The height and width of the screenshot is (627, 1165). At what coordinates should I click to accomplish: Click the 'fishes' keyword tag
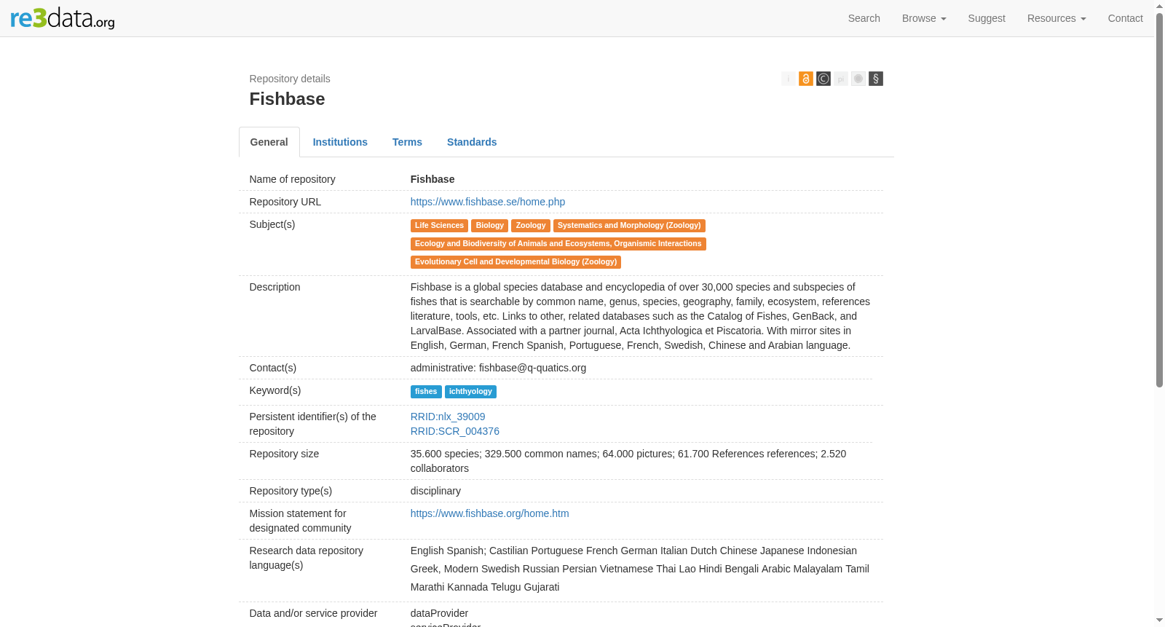pos(426,392)
